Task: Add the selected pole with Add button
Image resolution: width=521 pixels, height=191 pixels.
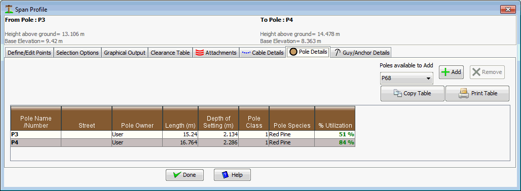Action: [x=451, y=72]
